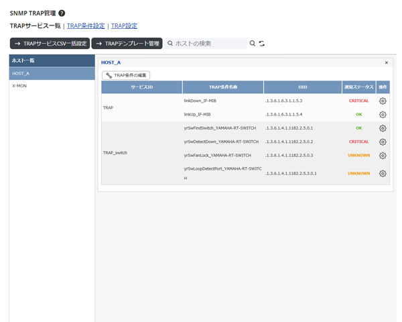Screen dimensions: 402x322
Task: Open gear settings for yrSwFindSwitch_YAMAHA-RT-SWITCH
Action: (383, 128)
